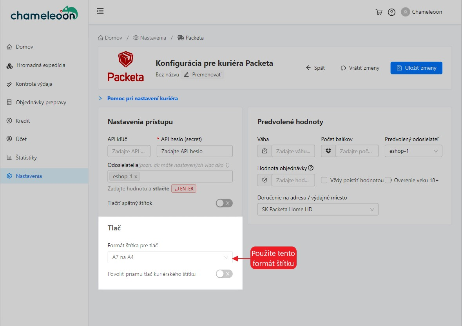Go to Štatistiky menu item
The image size is (462, 326).
click(x=26, y=158)
